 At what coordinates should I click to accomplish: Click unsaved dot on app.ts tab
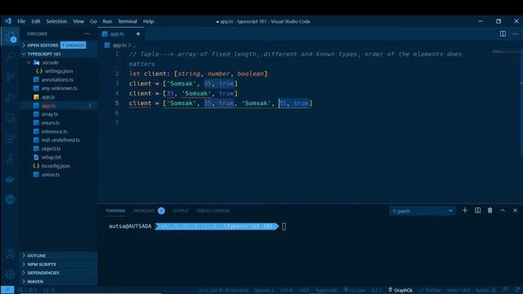[x=138, y=34]
